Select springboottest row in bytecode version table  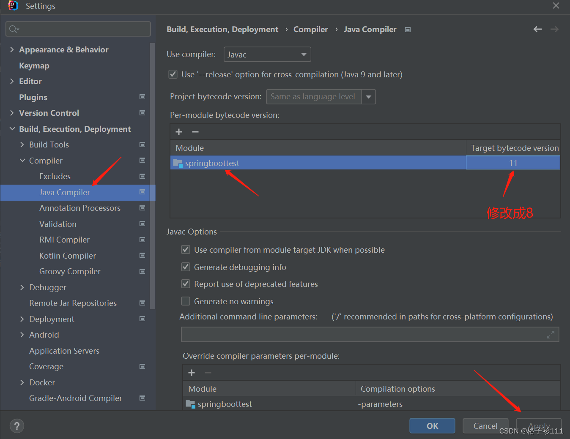click(365, 163)
